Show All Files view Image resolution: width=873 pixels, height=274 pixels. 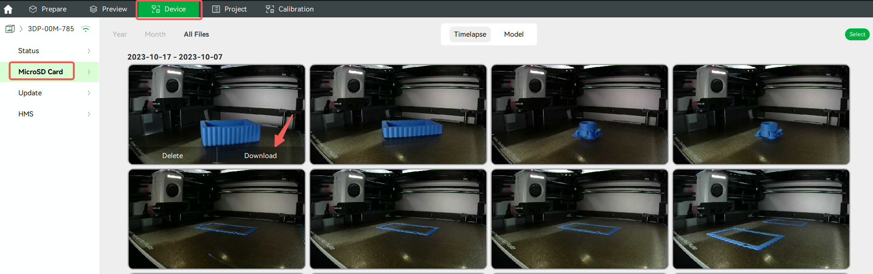[196, 34]
